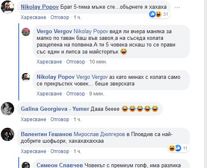Open Nikolay Popov profile from top comment name
The height and width of the screenshot is (168, 207).
[40, 7]
